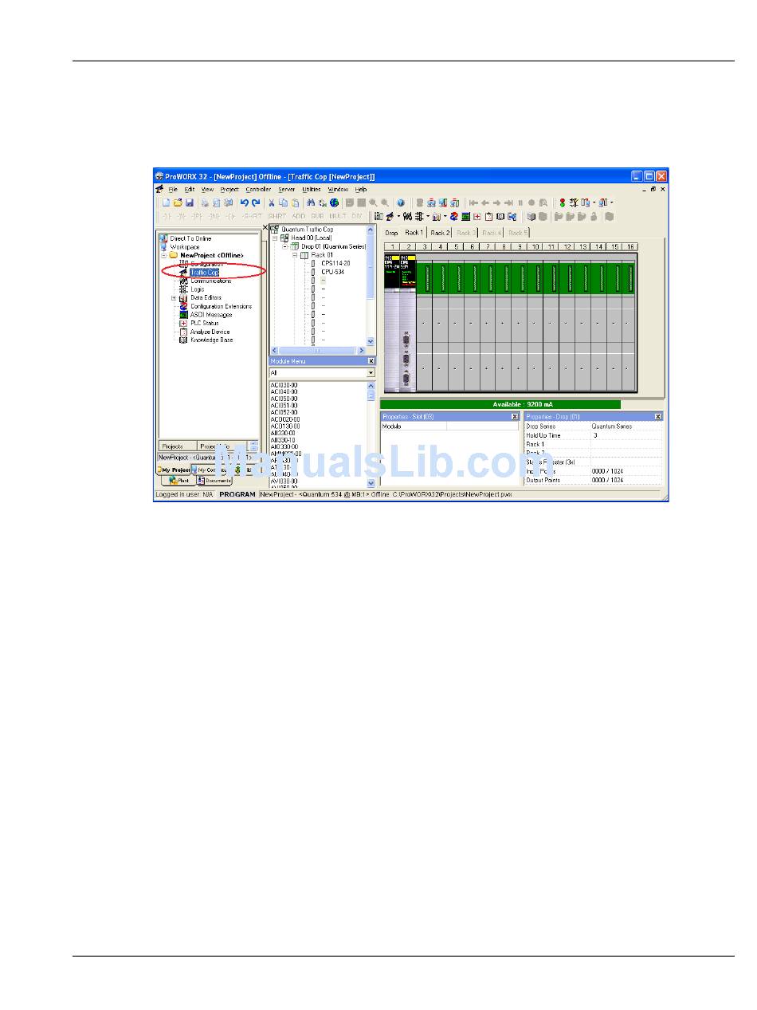The image size is (757, 1010).
Task: Select CPS114-20 in the rack tree
Action: [x=335, y=263]
